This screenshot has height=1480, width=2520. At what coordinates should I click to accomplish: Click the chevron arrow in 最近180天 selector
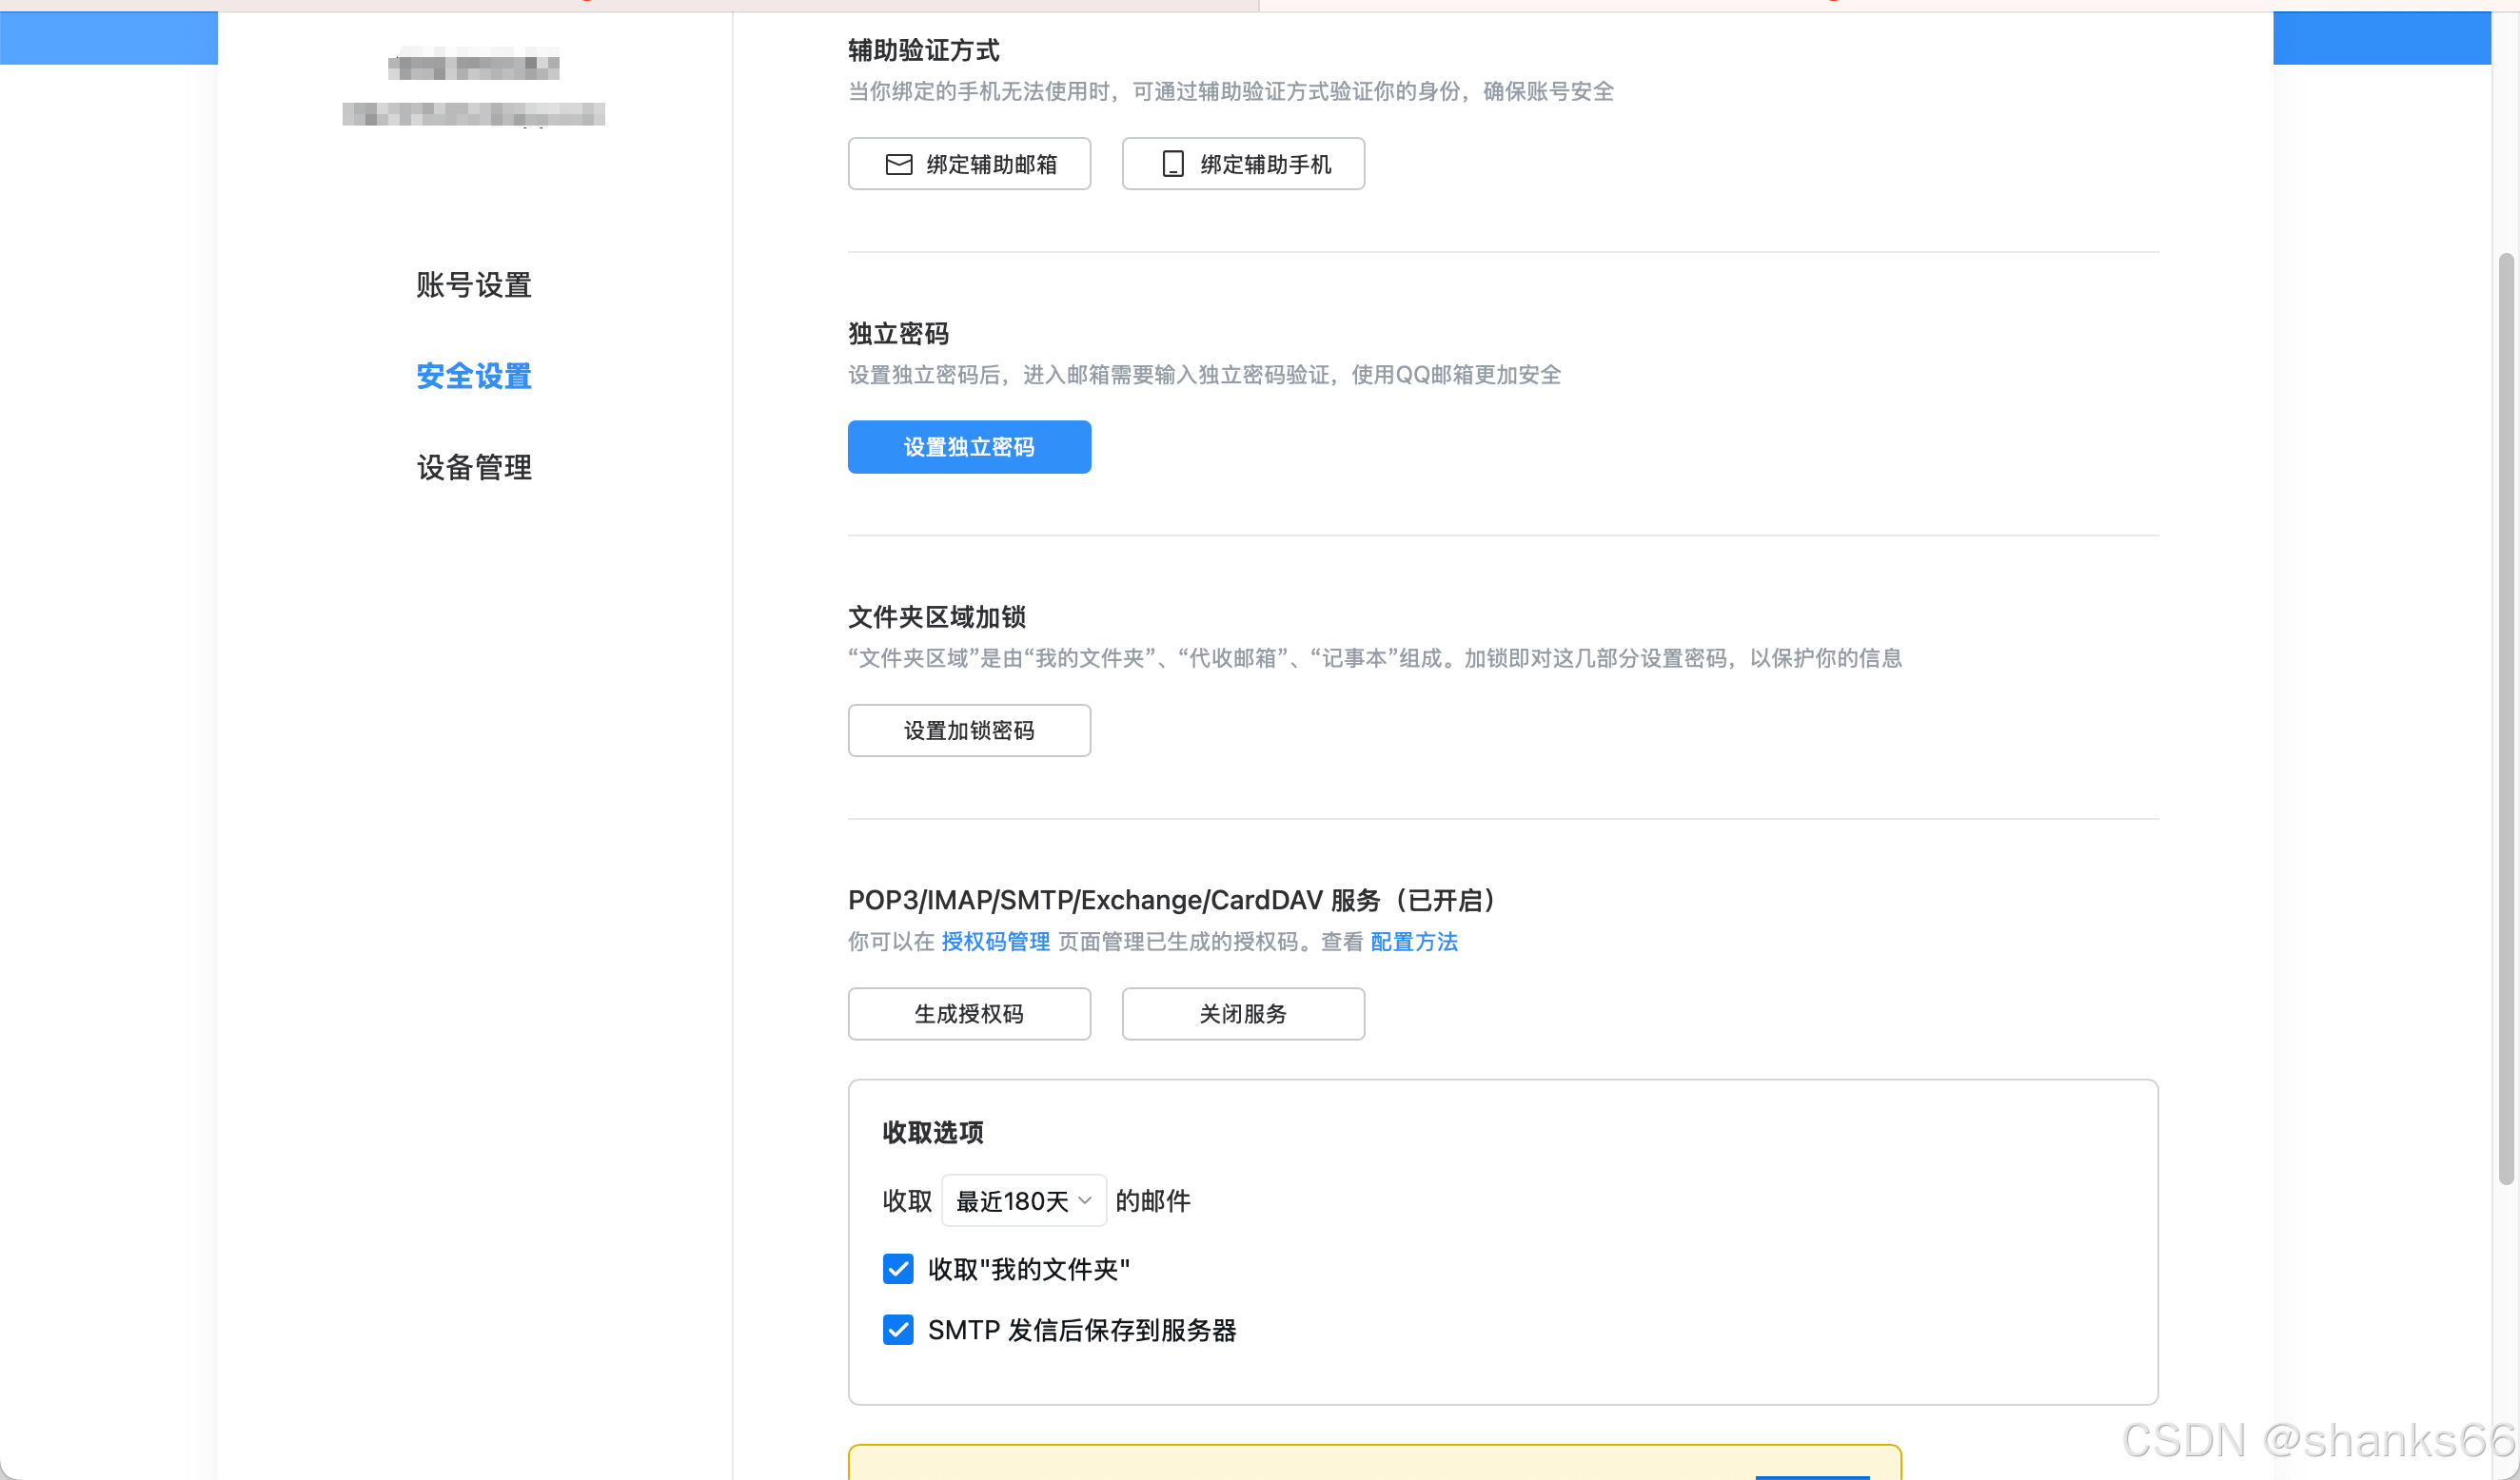pos(1085,1200)
